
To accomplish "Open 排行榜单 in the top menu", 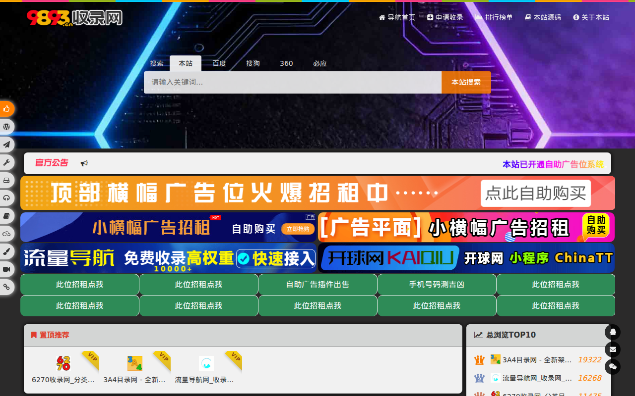I will point(494,17).
